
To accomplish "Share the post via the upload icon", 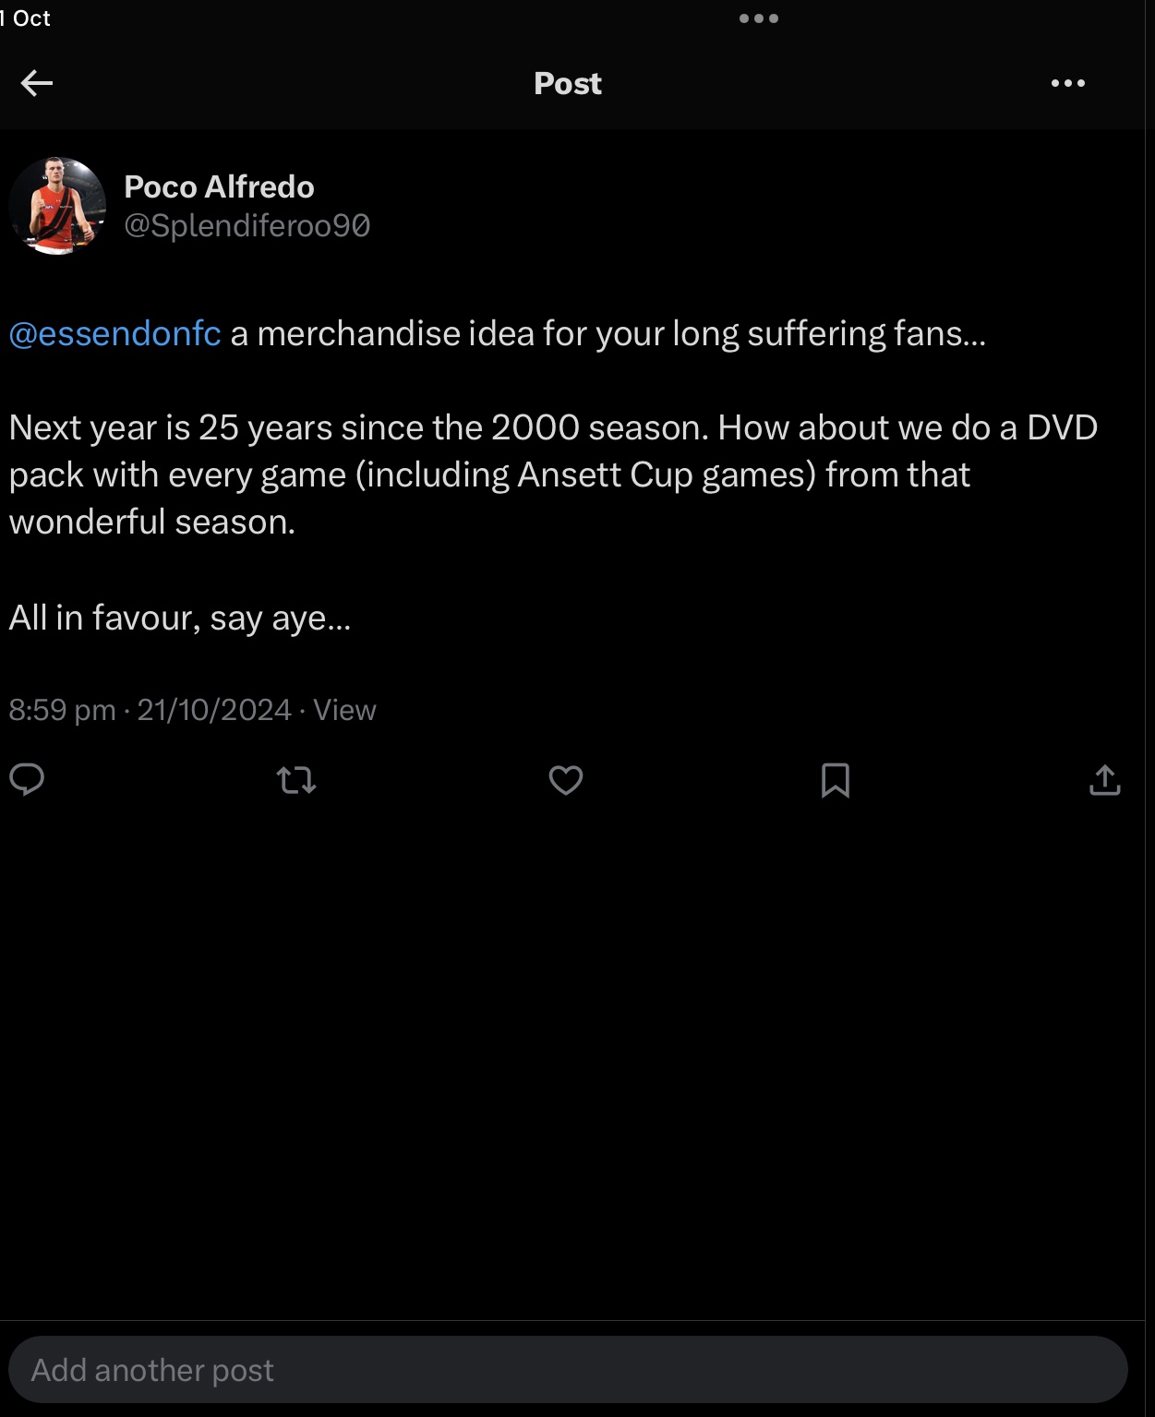I will click(x=1105, y=780).
